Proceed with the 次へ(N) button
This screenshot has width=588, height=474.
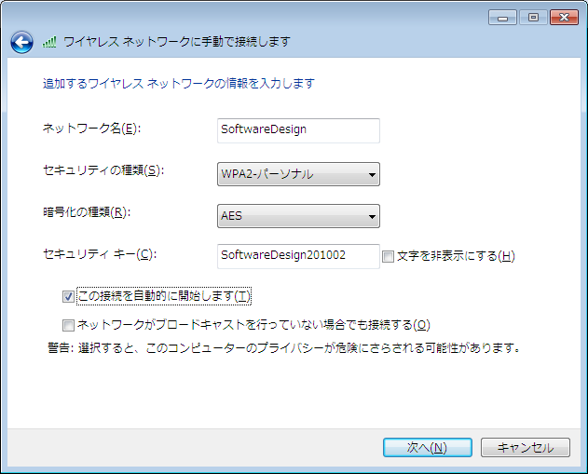(x=428, y=447)
